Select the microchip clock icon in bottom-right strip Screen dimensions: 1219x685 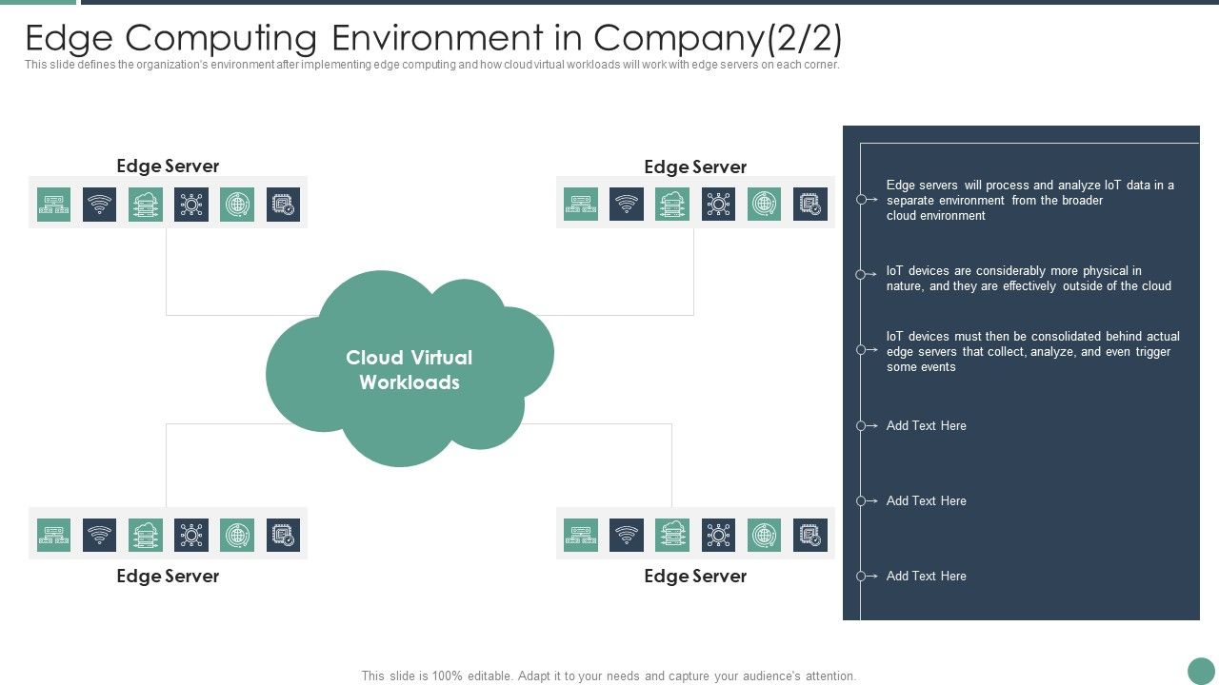point(809,535)
